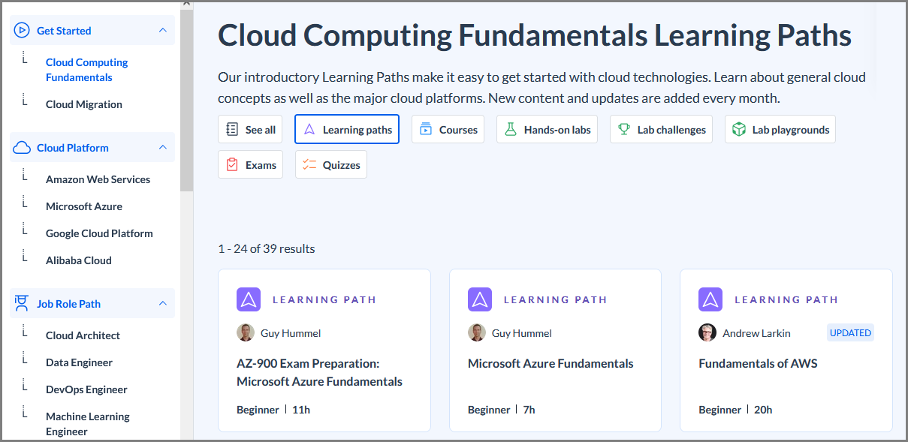Click the Quizzes checklist icon

309,165
